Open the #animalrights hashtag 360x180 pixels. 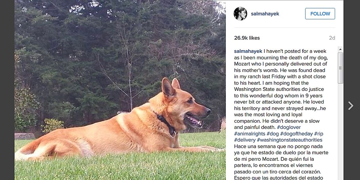coord(249,134)
